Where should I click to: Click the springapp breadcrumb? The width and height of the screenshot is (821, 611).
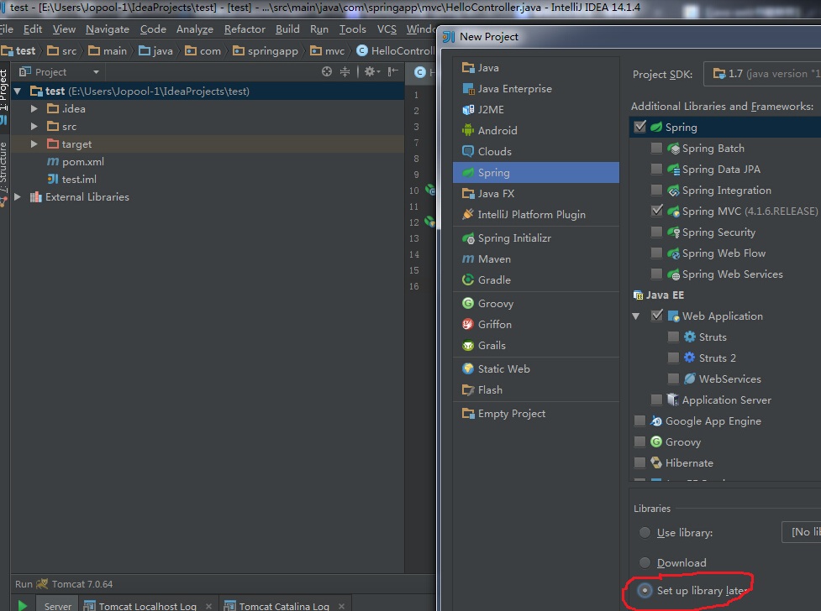[266, 50]
